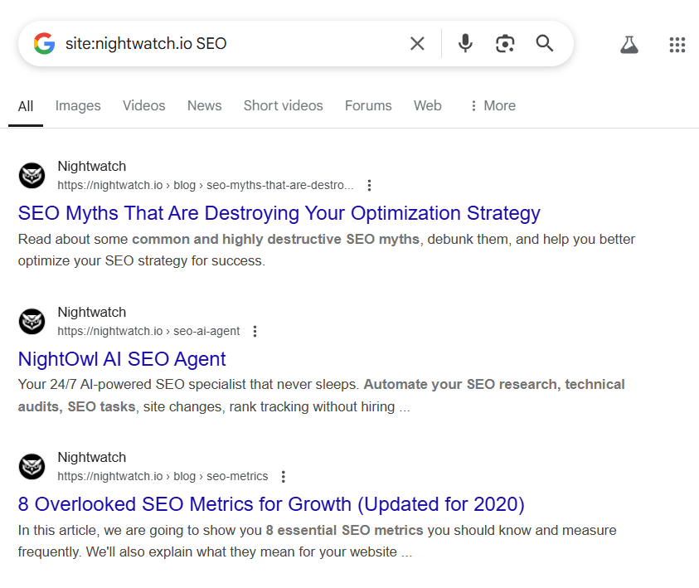Click the Nightwatch favicon beside NightOwl AI result
The height and width of the screenshot is (588, 699).
coord(32,321)
